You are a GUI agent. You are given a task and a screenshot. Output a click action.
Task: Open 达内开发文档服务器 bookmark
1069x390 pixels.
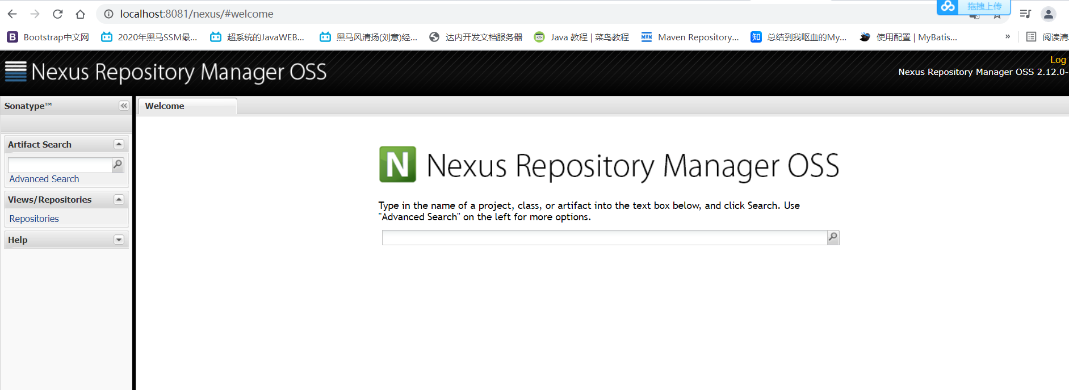[476, 37]
